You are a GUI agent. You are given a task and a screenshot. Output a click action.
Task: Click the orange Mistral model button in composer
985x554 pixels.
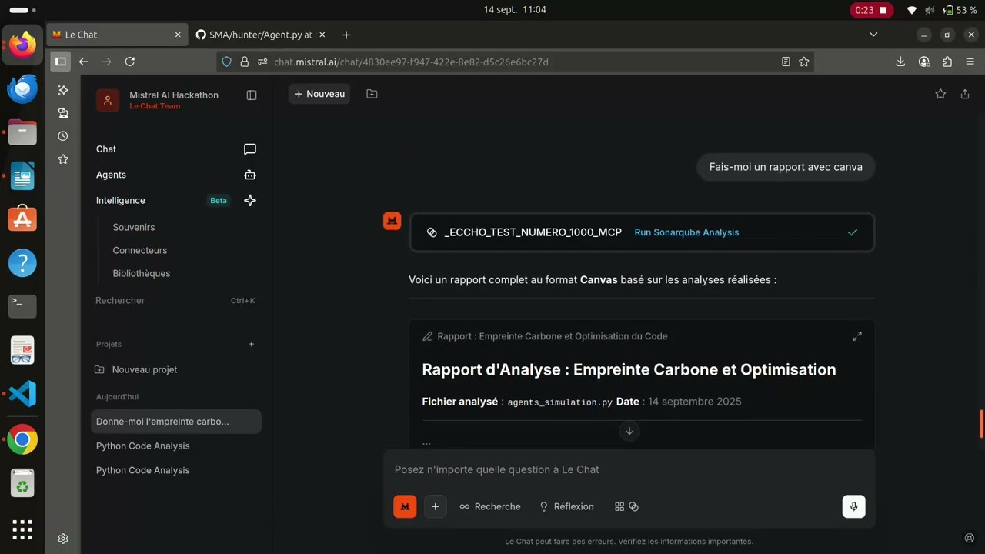[405, 506]
